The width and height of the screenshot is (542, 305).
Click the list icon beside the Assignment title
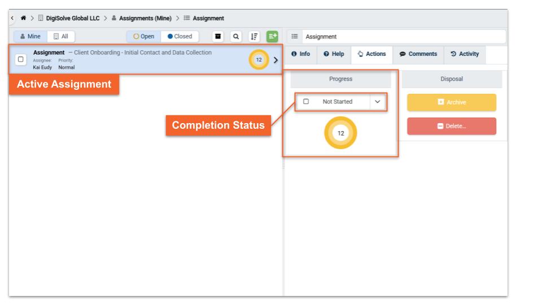(294, 37)
